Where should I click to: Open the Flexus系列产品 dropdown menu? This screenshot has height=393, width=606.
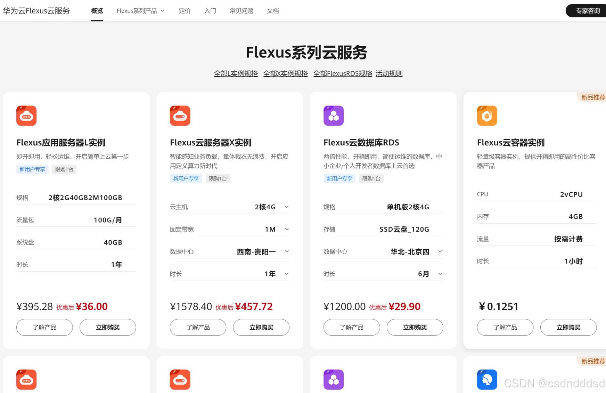[140, 11]
